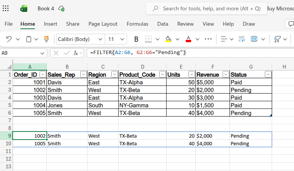Toggle the Revenue column filter button

[x=225, y=74]
